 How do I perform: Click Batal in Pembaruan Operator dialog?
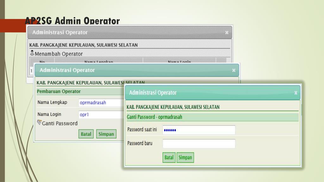tap(86, 134)
